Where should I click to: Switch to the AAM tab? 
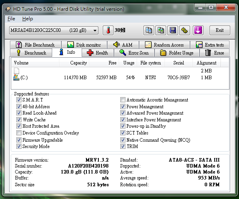click(x=123, y=45)
